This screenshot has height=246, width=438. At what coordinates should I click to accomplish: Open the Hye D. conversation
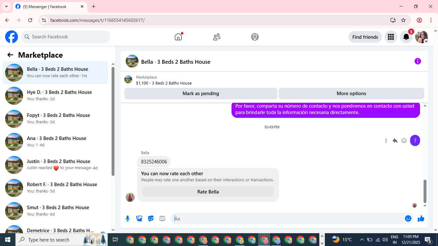pos(55,96)
